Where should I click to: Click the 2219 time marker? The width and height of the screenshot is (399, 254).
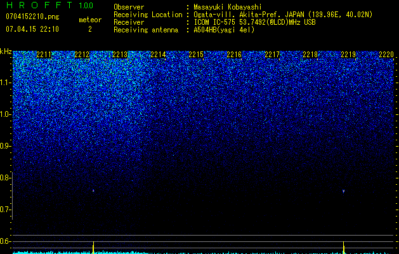click(x=348, y=55)
